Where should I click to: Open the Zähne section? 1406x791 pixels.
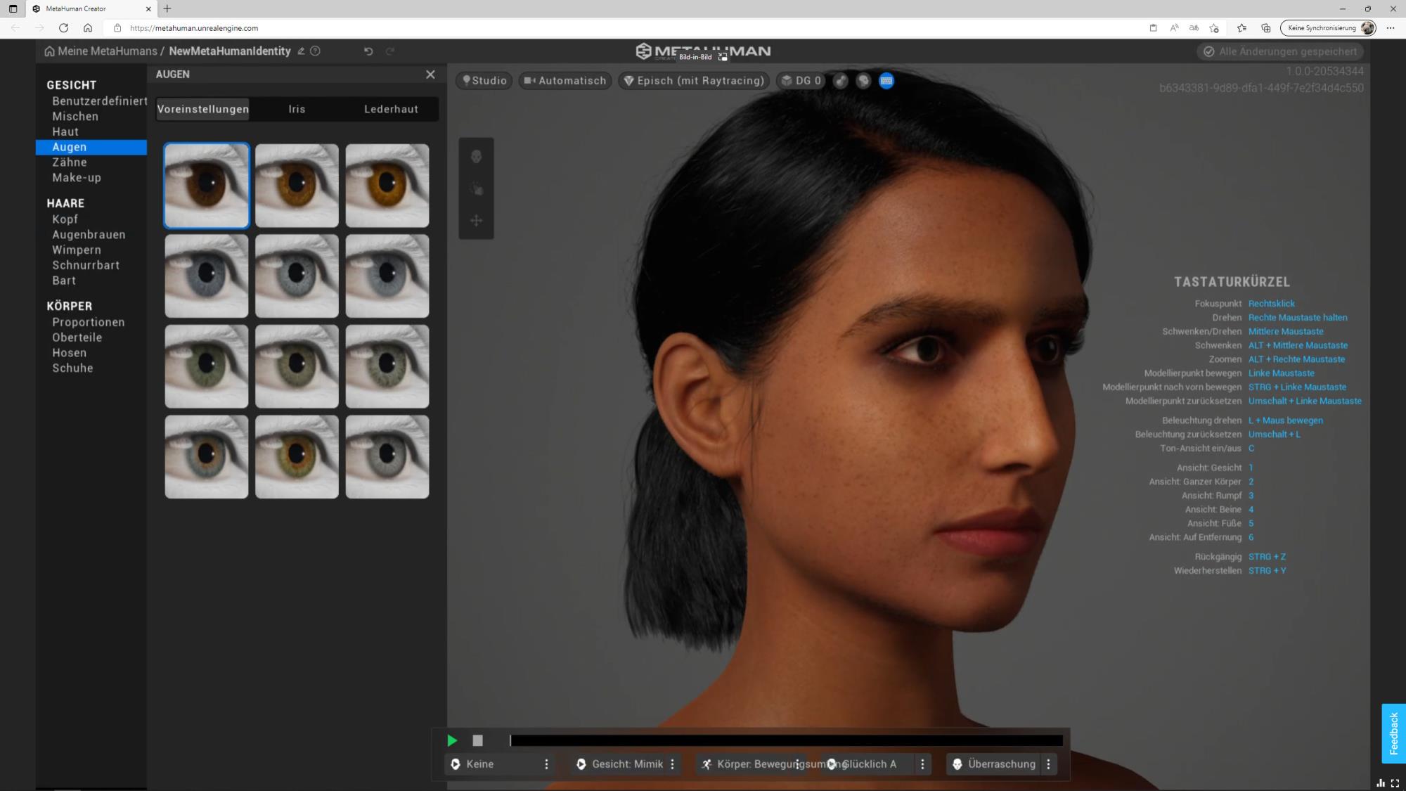(x=70, y=162)
